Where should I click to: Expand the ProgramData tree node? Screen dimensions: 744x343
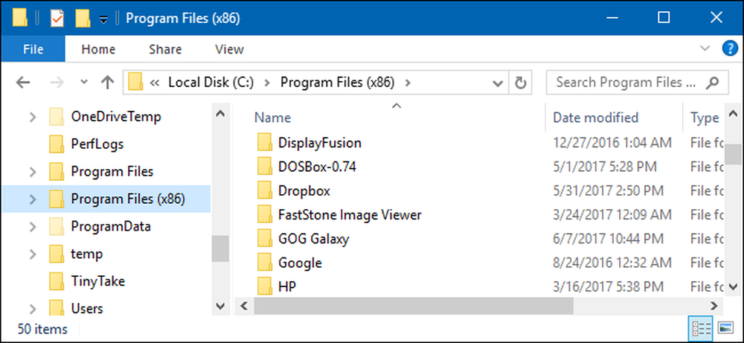[33, 226]
